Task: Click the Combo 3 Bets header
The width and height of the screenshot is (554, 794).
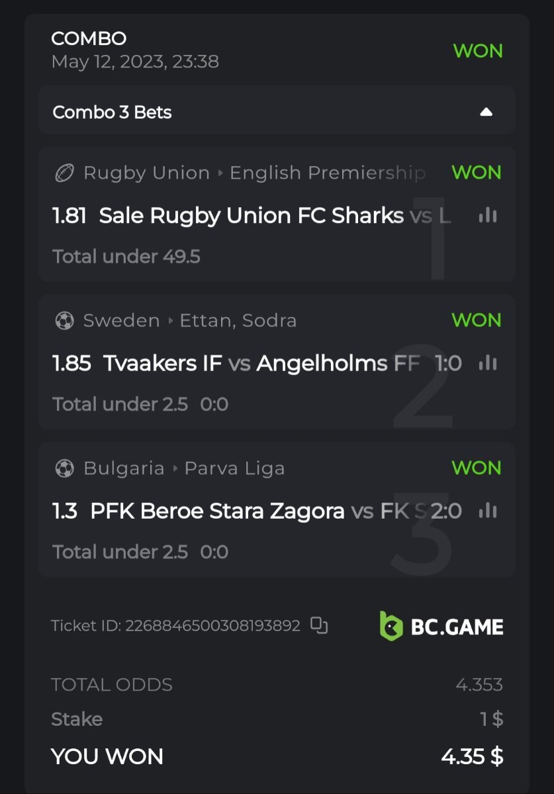Action: pos(113,112)
